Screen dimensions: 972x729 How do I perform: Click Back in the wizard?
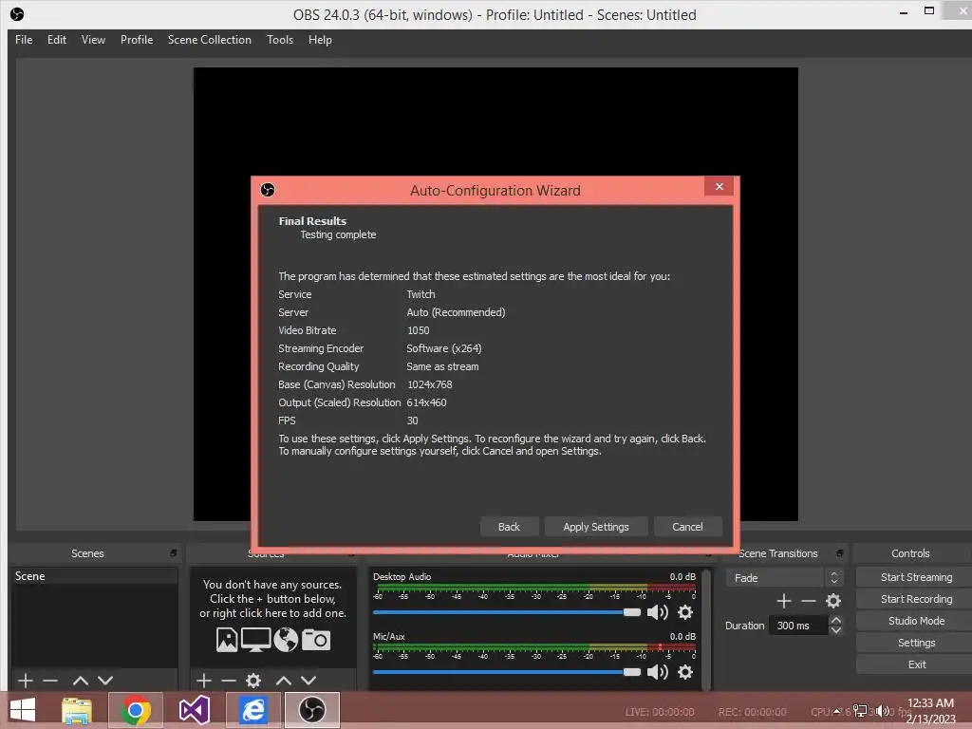pos(509,527)
